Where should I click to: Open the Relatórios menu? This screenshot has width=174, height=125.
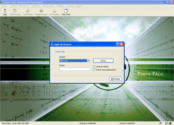pos(35,6)
